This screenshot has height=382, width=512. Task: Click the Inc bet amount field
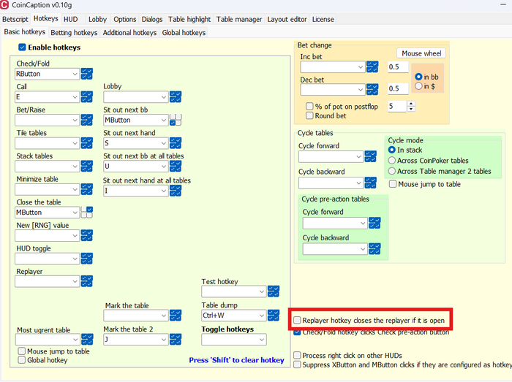click(397, 67)
